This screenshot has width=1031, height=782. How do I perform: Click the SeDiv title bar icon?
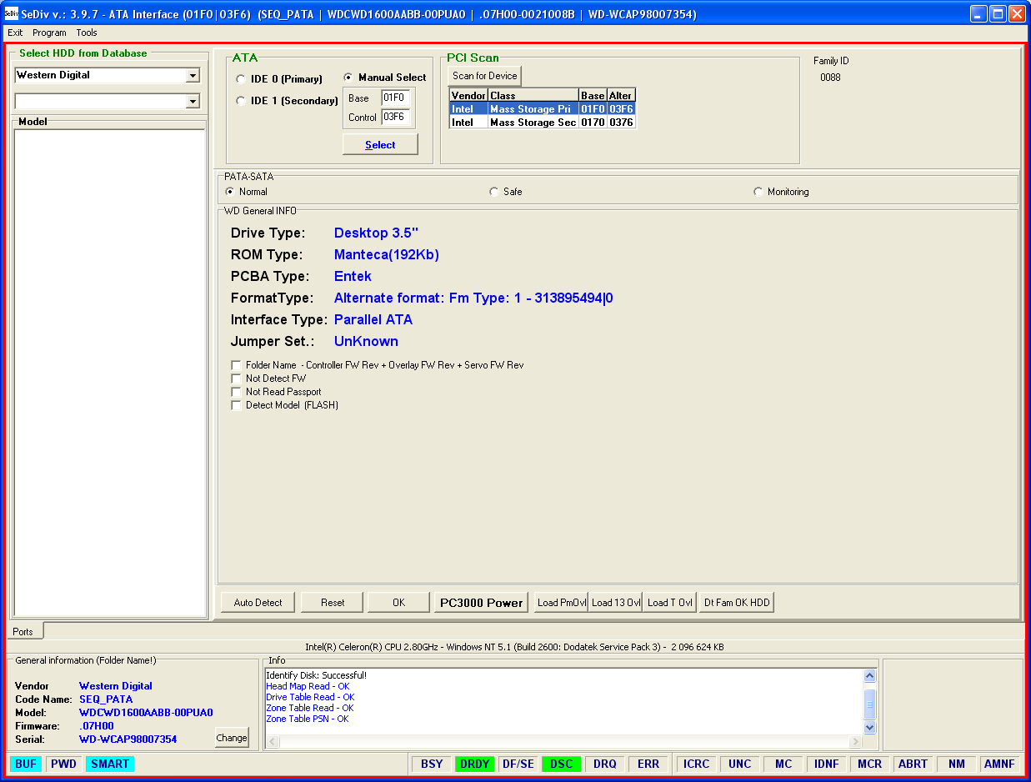click(x=12, y=13)
